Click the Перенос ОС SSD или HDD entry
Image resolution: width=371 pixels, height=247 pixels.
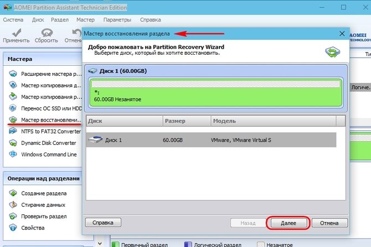51,108
